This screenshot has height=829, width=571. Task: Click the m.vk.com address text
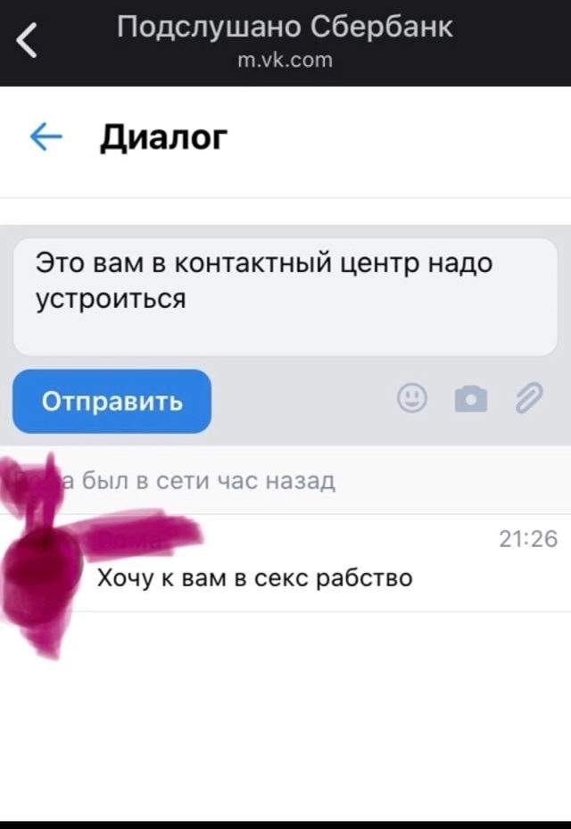tap(285, 61)
